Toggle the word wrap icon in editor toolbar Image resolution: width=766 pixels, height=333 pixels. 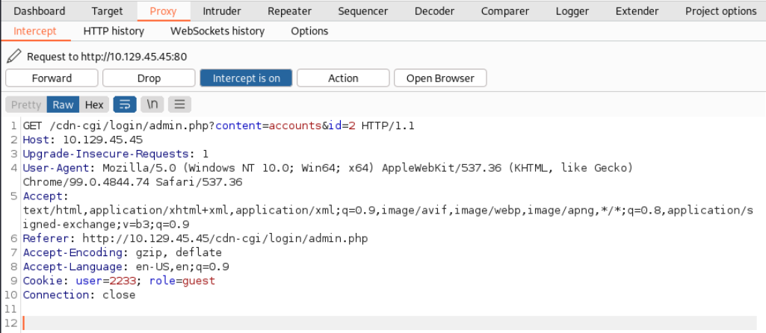(125, 105)
